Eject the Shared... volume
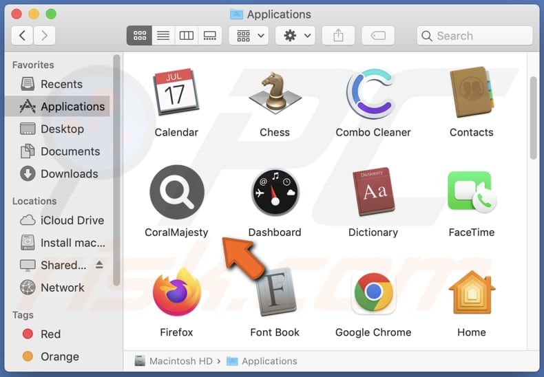Viewport: 544px width, 377px height. tap(100, 265)
